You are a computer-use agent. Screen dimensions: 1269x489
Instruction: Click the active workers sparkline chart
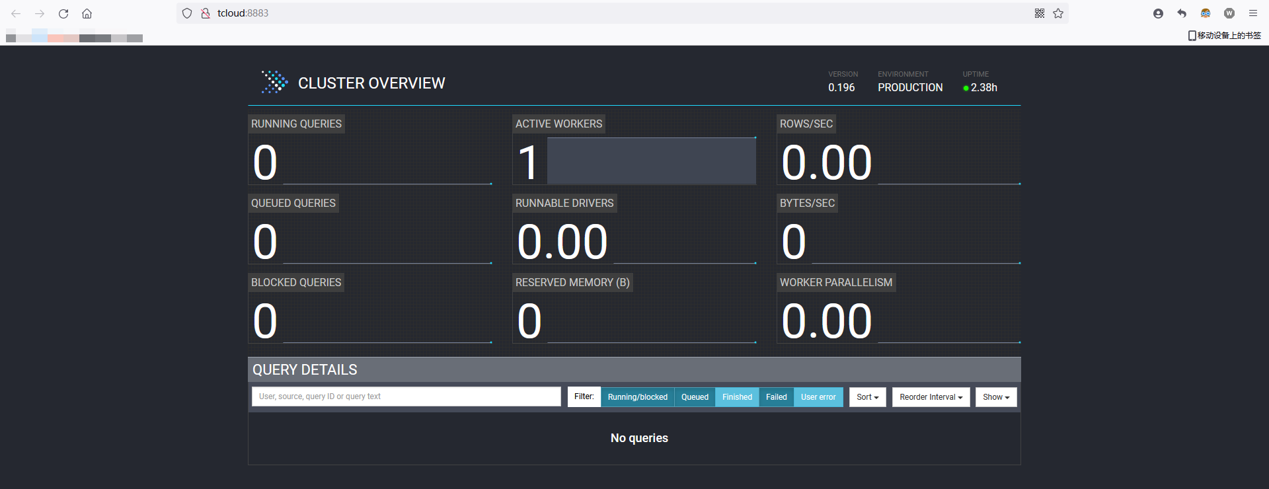(652, 161)
